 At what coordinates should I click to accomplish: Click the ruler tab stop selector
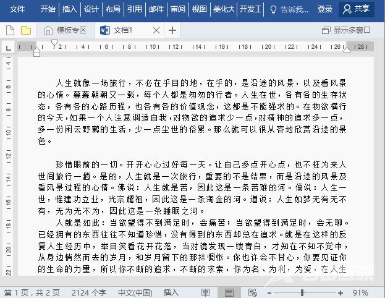pos(8,48)
